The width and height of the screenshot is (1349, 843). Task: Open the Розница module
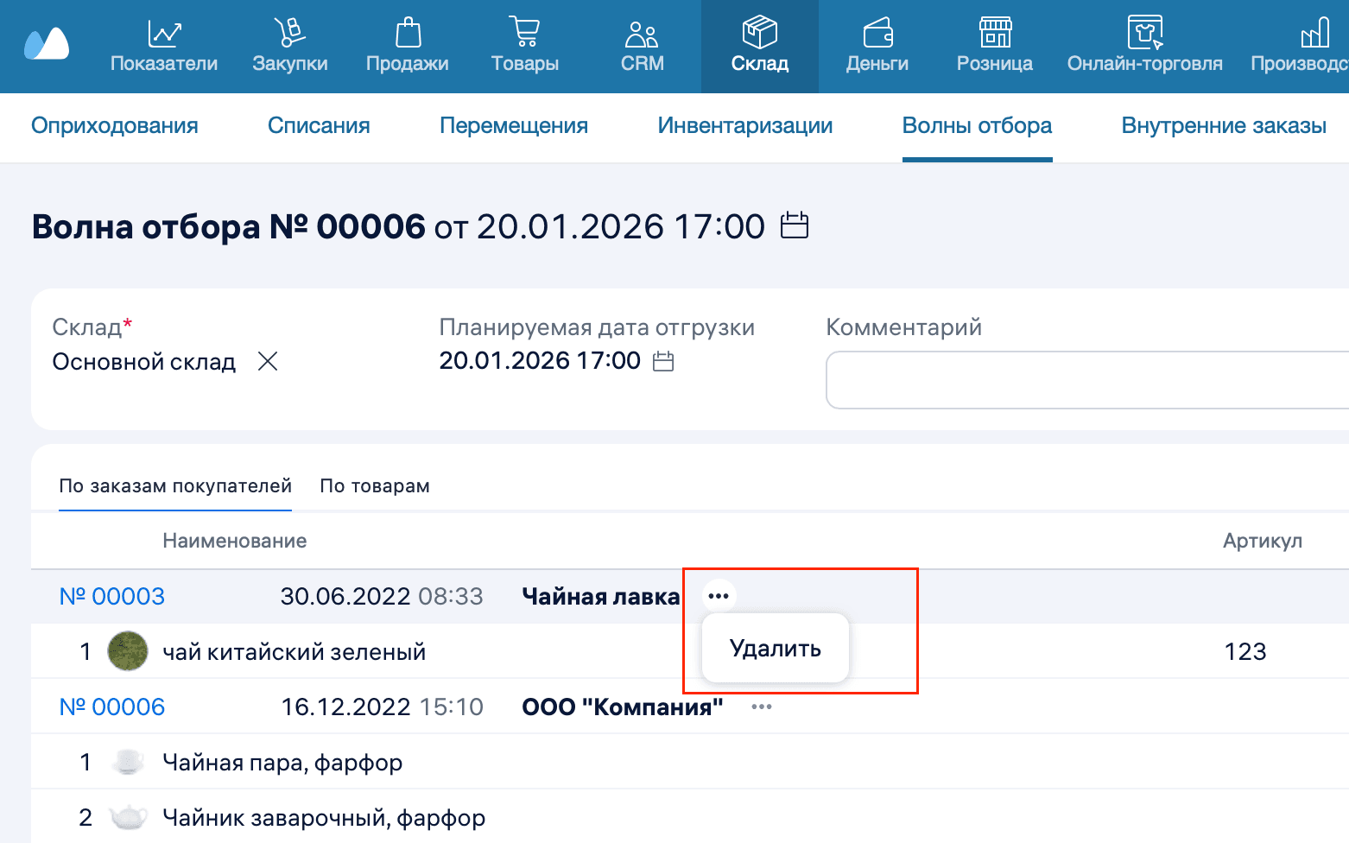click(x=994, y=47)
